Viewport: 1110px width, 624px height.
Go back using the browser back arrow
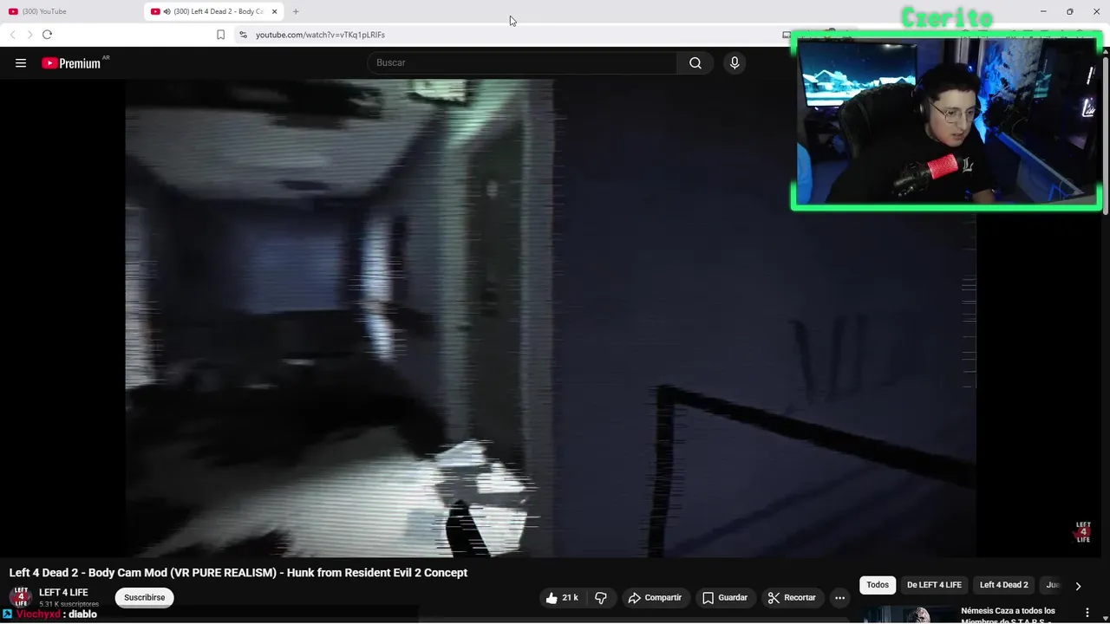pos(12,35)
